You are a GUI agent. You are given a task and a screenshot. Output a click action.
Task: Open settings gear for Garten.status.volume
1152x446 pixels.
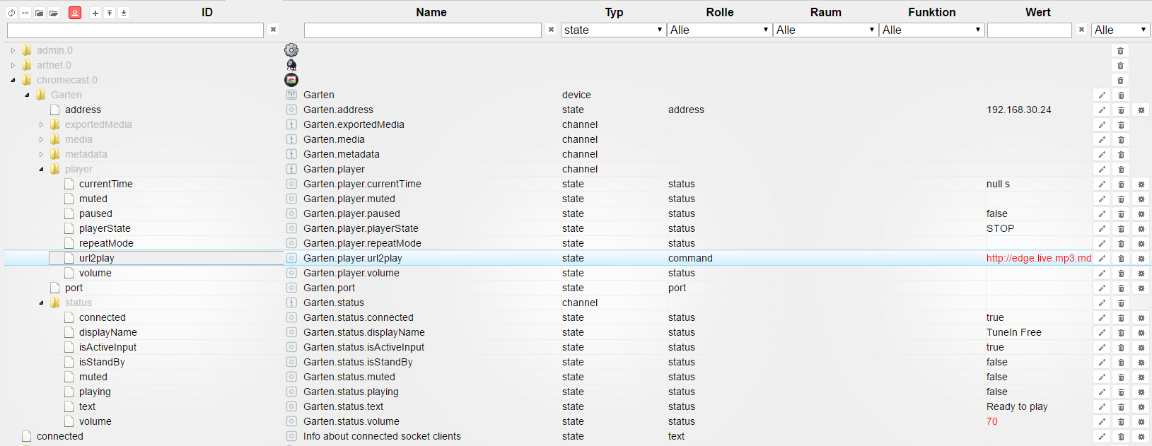(x=1141, y=422)
